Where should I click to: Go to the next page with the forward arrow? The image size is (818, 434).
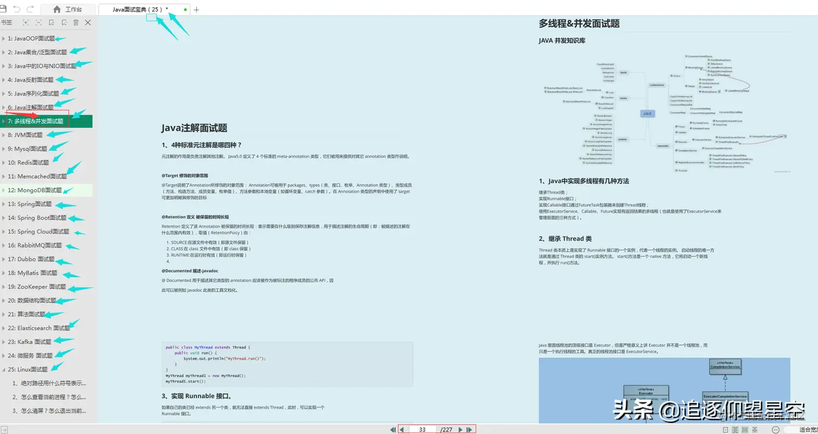(x=460, y=429)
